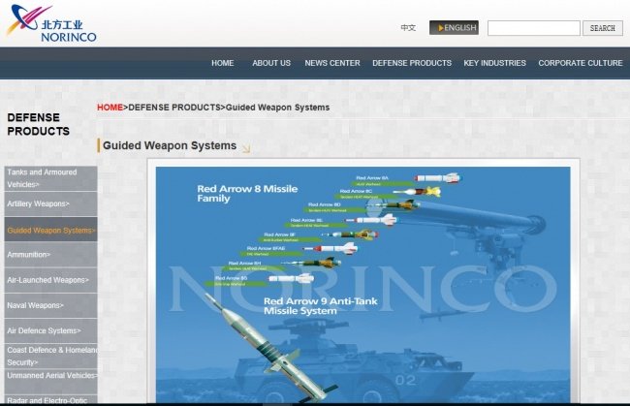The height and width of the screenshot is (406, 630).
Task: Expand the Ammunition sidebar category
Action: pyautogui.click(x=50, y=255)
